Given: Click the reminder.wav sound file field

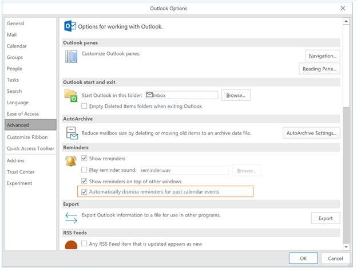Looking at the screenshot, I should click(184, 170).
